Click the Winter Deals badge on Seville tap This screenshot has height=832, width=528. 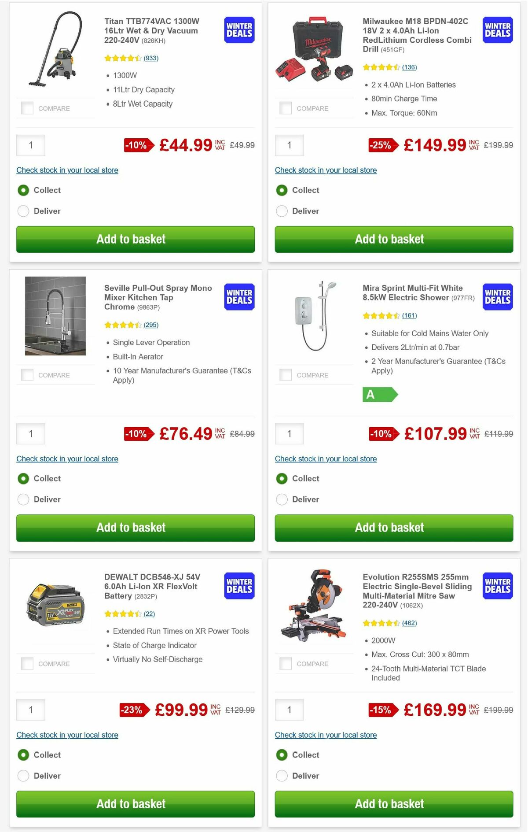tap(238, 297)
